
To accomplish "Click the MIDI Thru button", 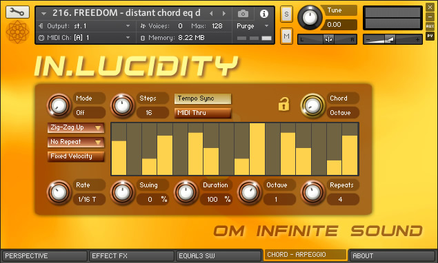I will click(x=203, y=113).
